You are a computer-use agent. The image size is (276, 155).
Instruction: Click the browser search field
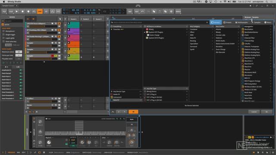point(159,22)
